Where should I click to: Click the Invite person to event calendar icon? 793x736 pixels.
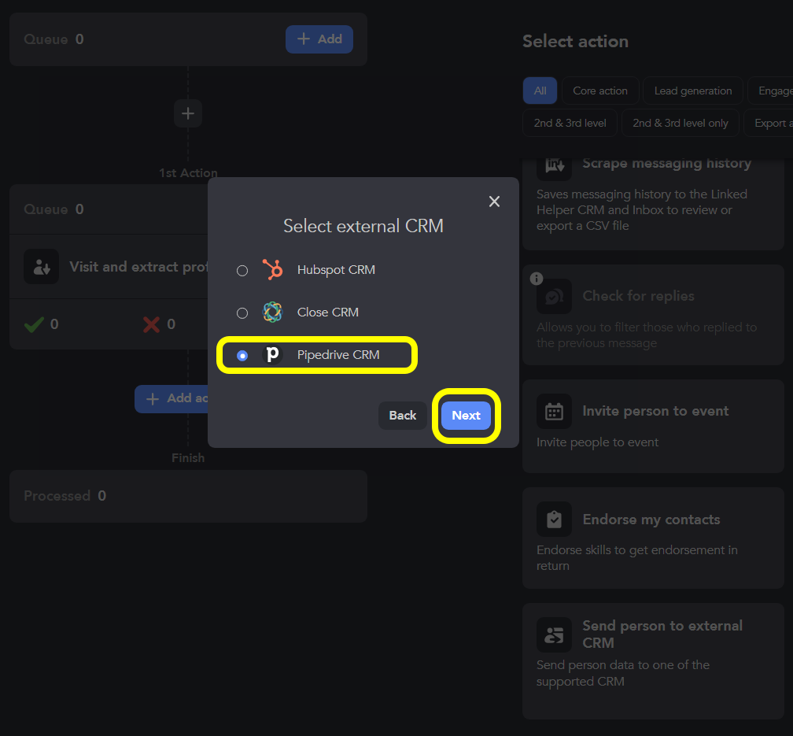pyautogui.click(x=555, y=412)
